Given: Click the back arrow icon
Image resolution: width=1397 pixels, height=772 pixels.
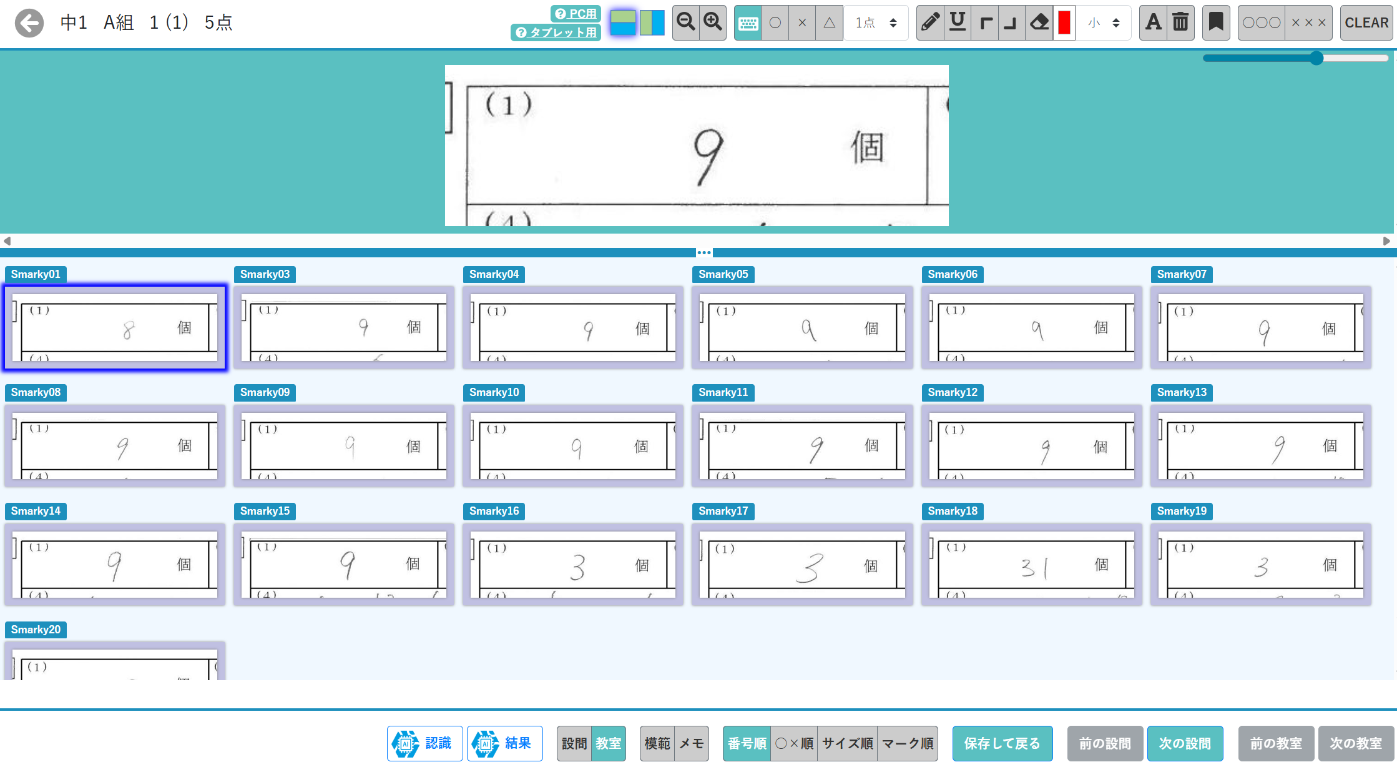Looking at the screenshot, I should [29, 23].
